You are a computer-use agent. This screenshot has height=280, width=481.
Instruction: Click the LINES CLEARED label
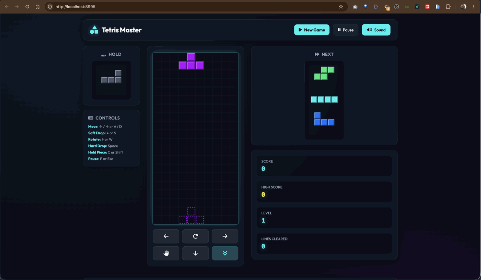pyautogui.click(x=274, y=239)
